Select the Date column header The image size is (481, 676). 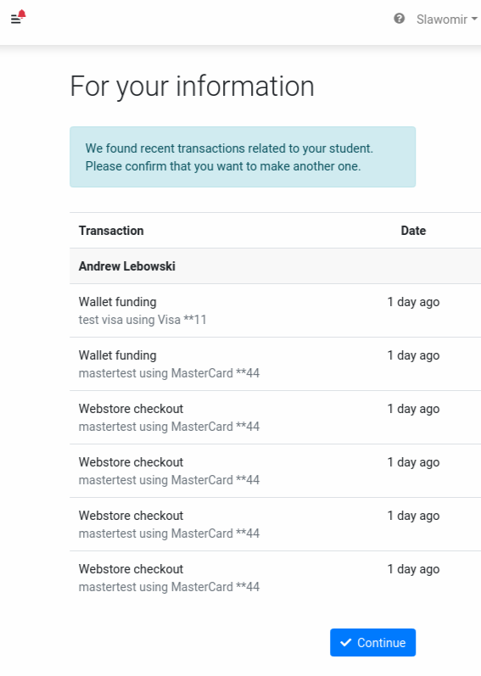(x=413, y=231)
